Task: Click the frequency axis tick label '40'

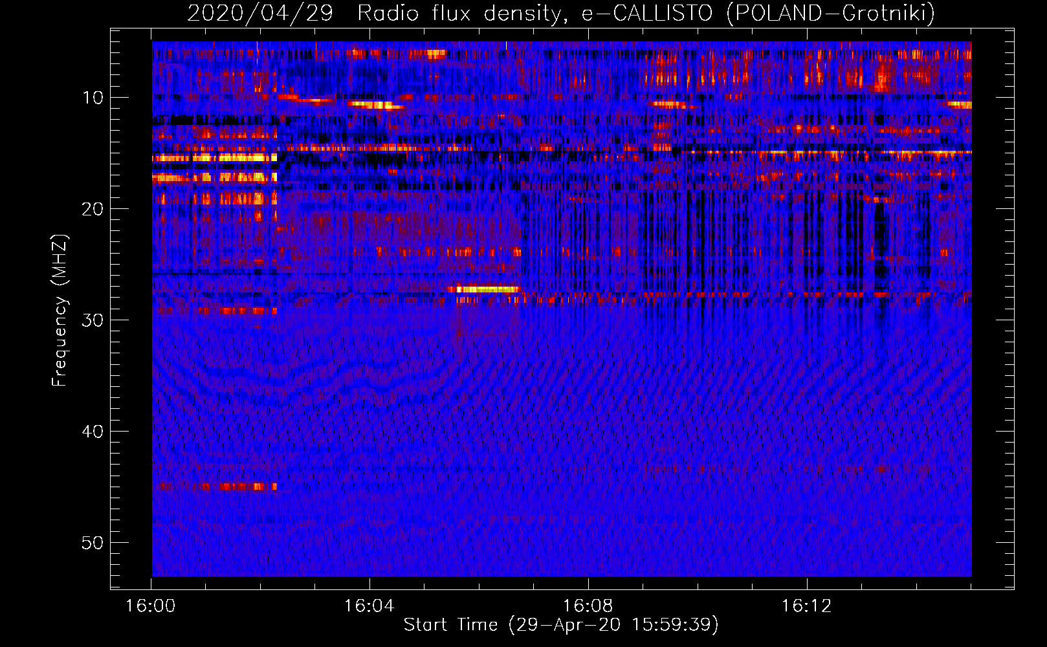Action: click(x=93, y=432)
